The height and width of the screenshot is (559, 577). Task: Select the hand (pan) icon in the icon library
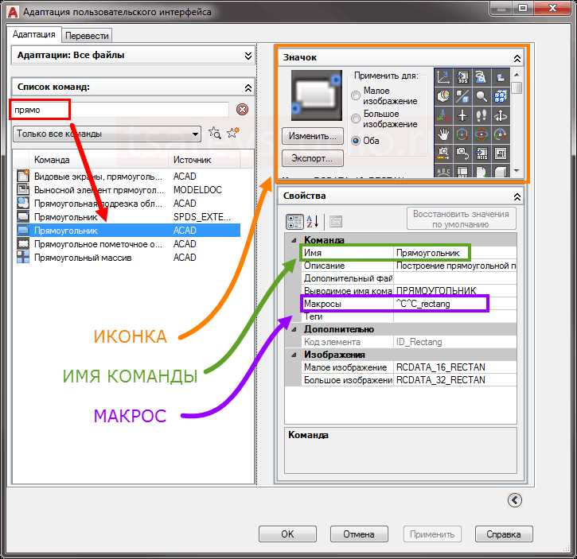click(x=443, y=134)
